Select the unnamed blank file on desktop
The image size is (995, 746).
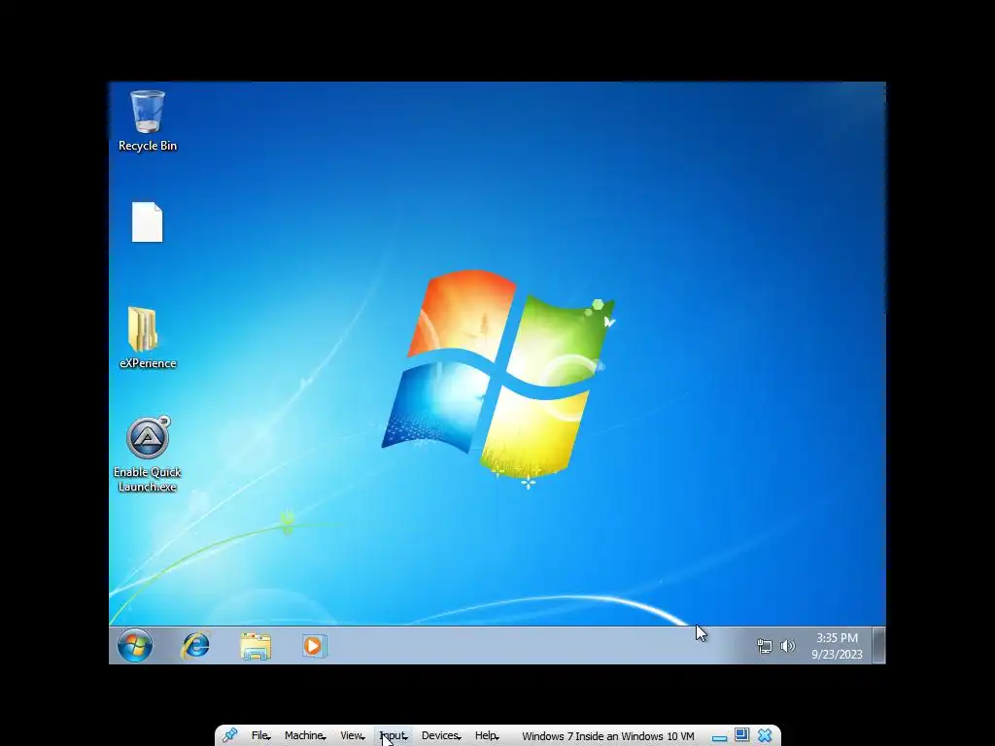click(x=148, y=222)
